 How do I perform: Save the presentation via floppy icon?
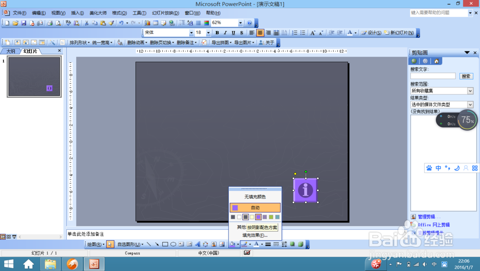(x=24, y=23)
